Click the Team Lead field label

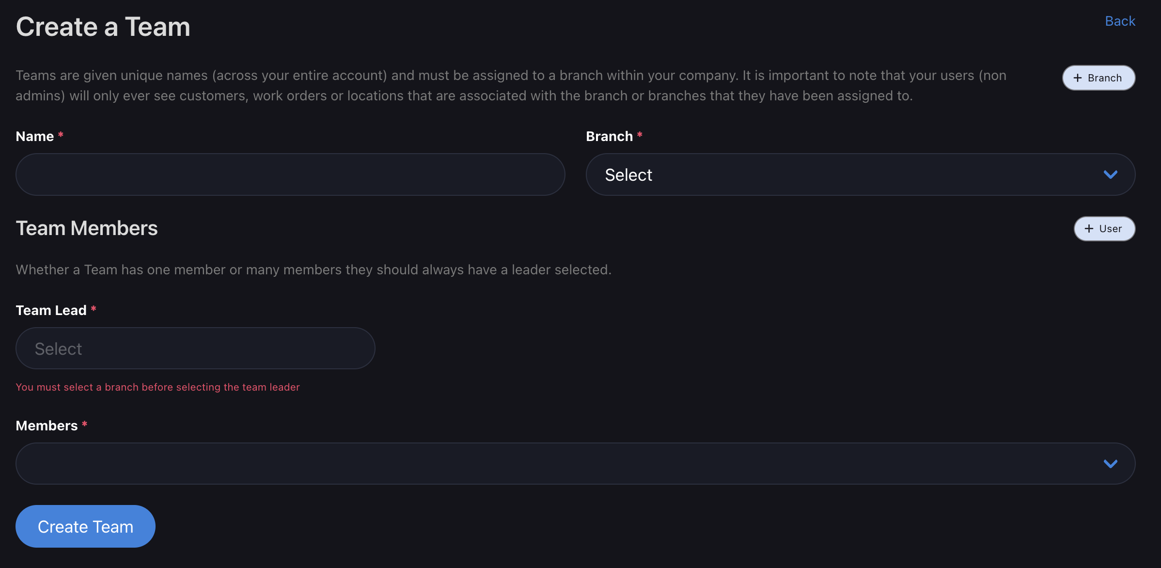pyautogui.click(x=51, y=311)
